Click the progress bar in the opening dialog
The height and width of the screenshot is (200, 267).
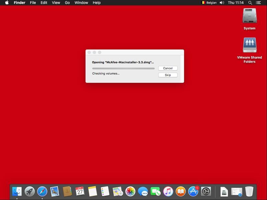[123, 68]
